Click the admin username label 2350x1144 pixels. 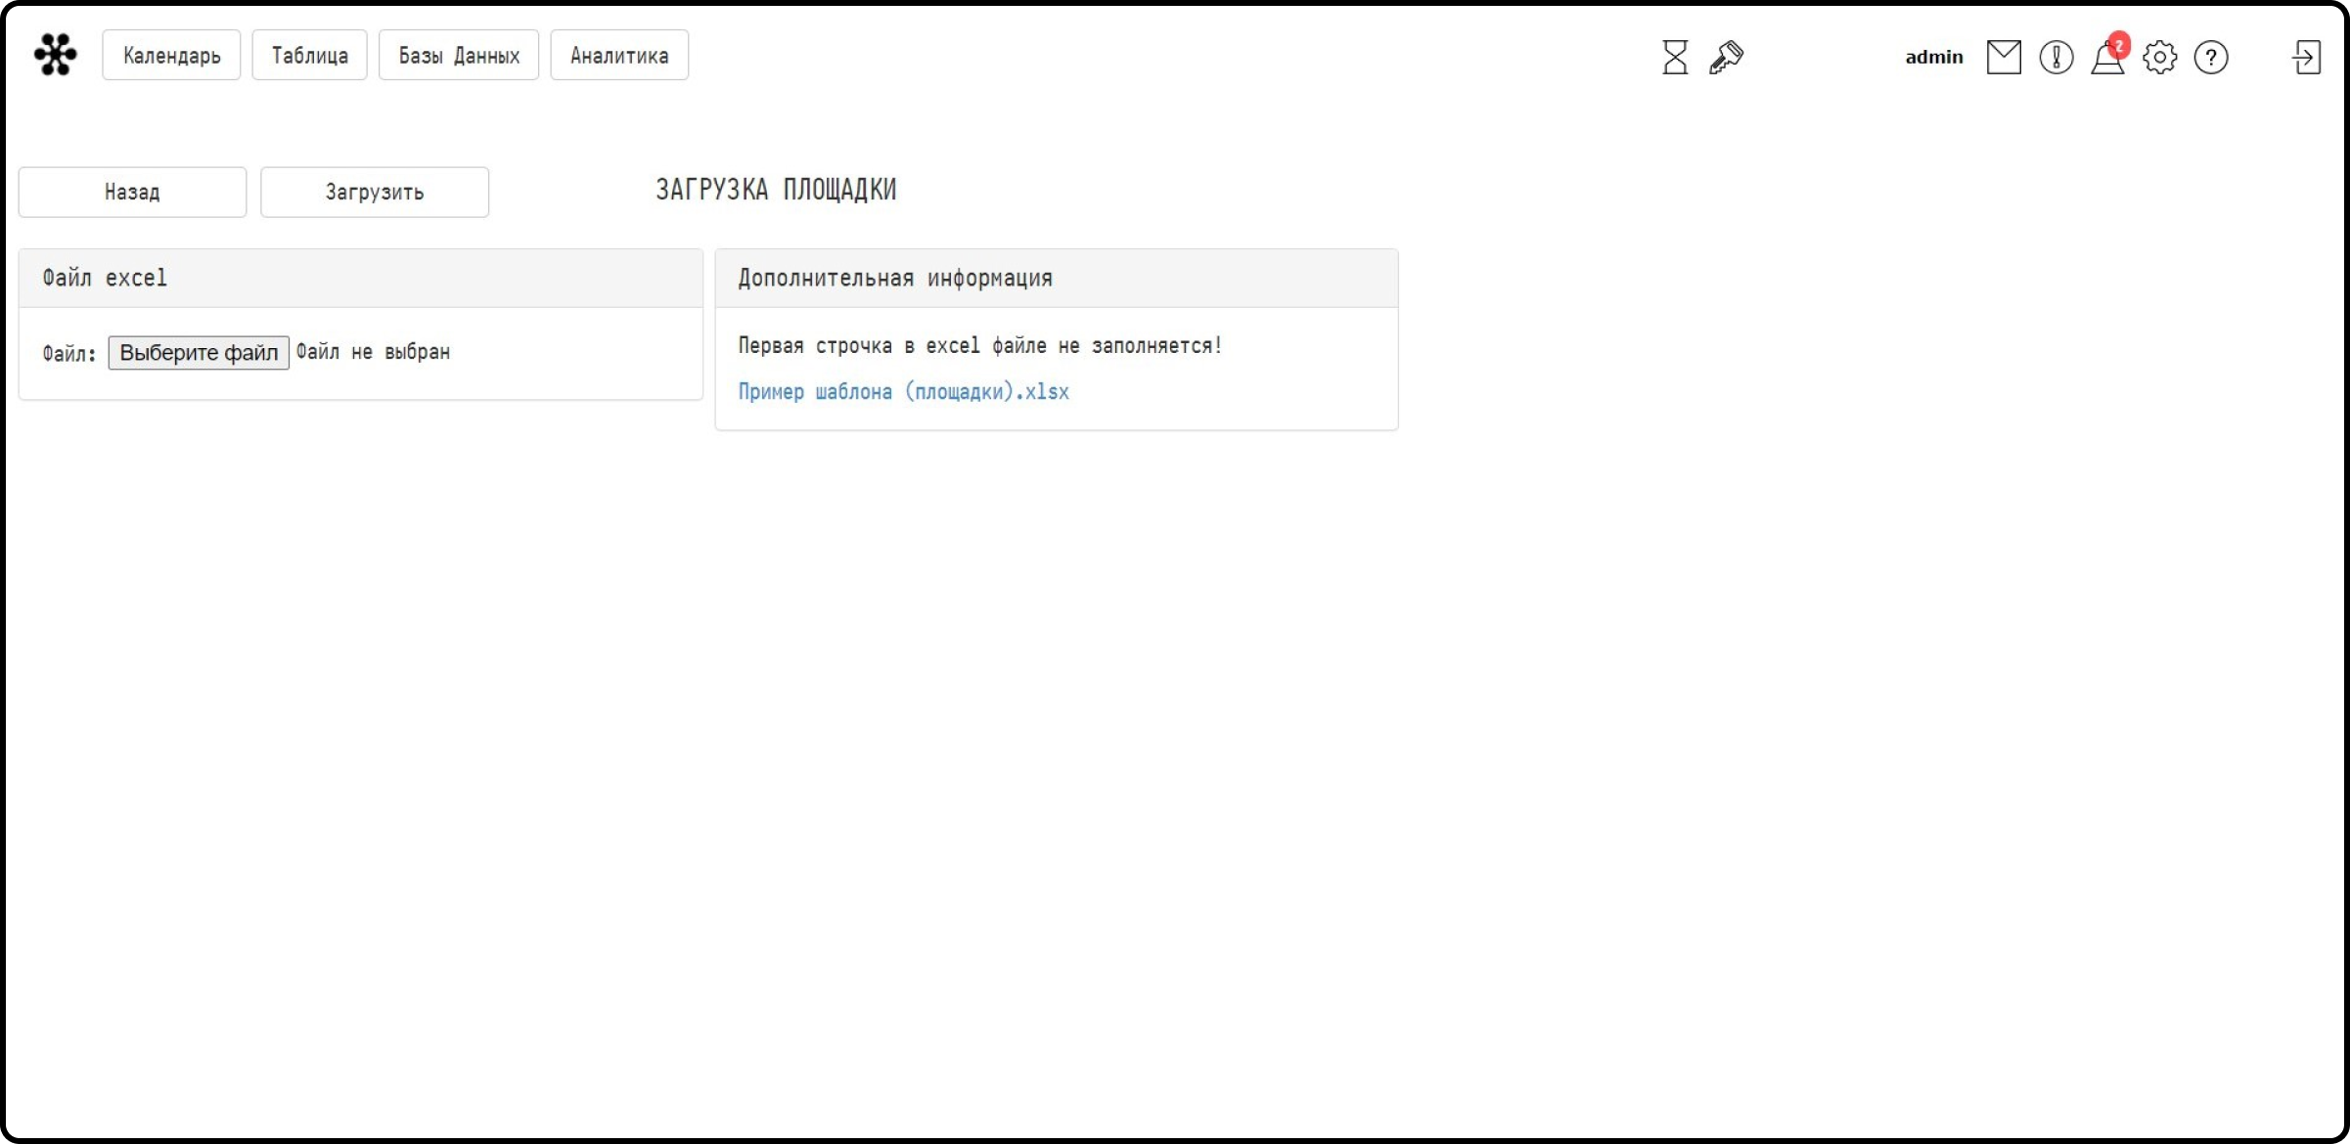click(x=1933, y=57)
